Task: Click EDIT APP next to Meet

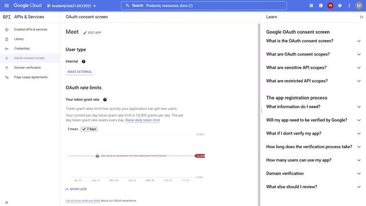Action: pyautogui.click(x=92, y=33)
